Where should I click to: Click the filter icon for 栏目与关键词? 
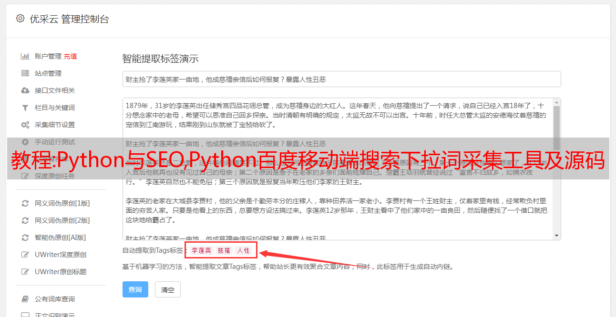pos(25,108)
